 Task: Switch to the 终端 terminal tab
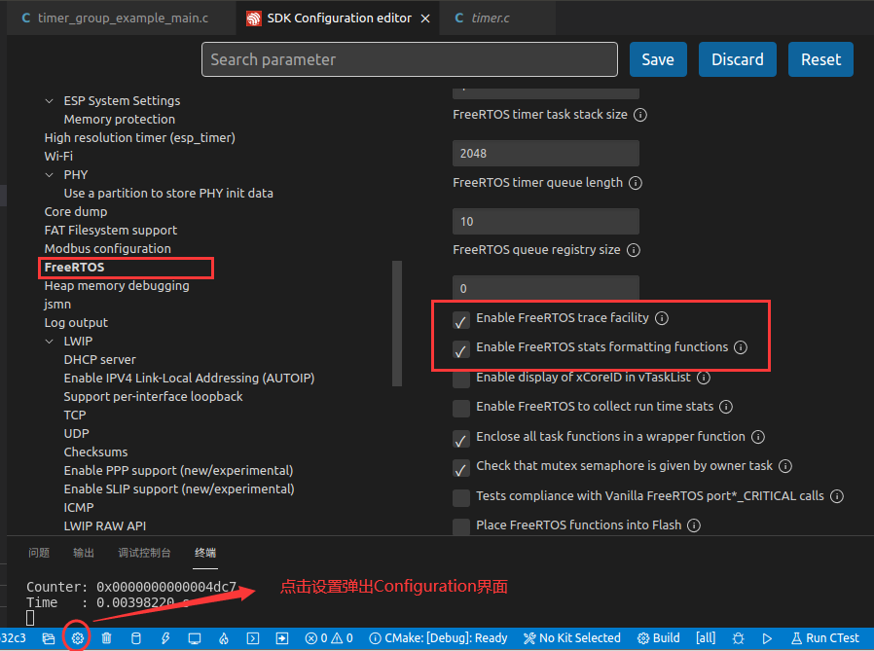coord(205,553)
